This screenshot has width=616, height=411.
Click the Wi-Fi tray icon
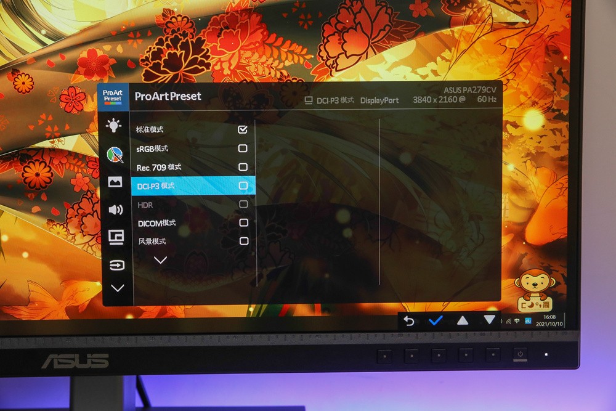pos(509,321)
